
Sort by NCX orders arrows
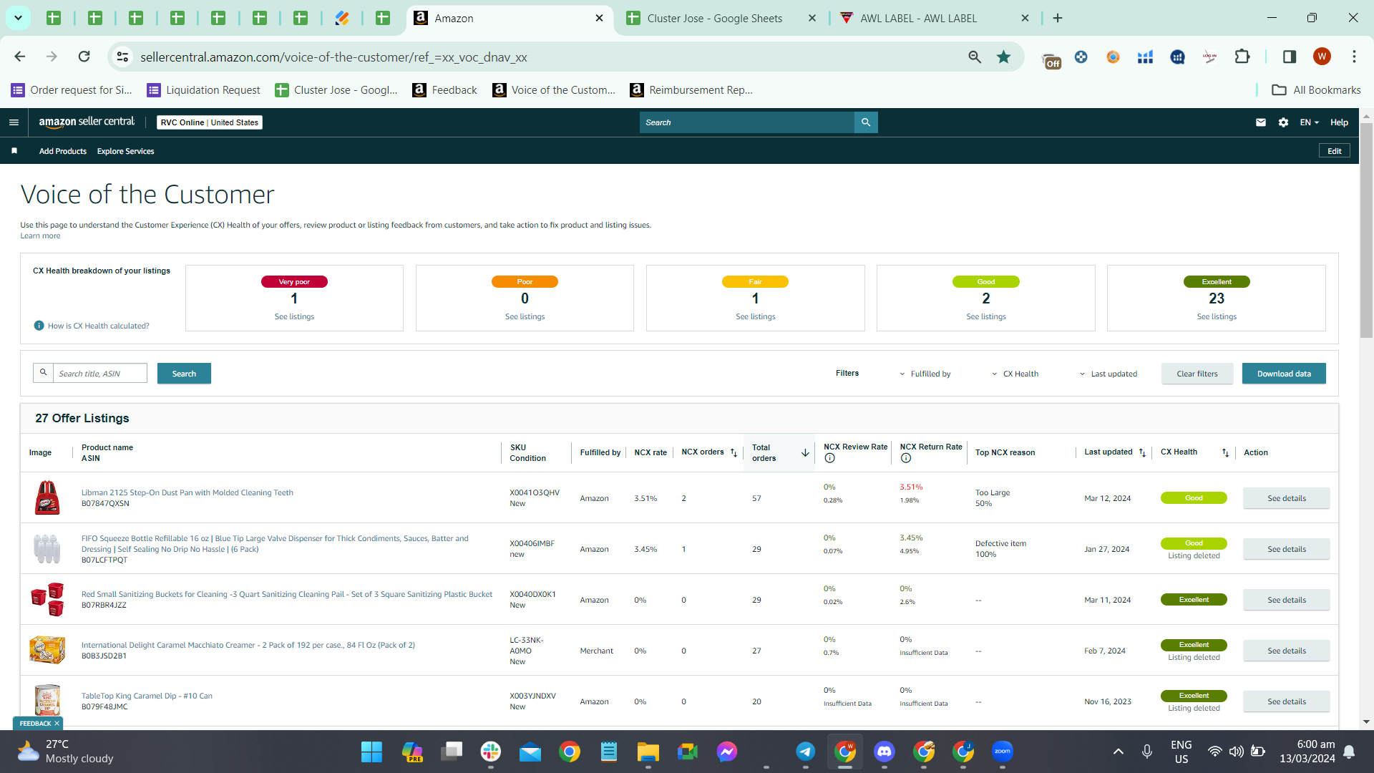point(734,452)
